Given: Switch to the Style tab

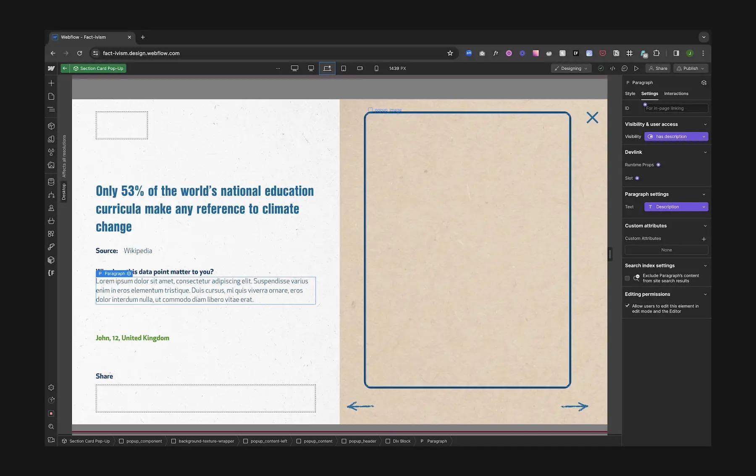Looking at the screenshot, I should click(x=630, y=94).
